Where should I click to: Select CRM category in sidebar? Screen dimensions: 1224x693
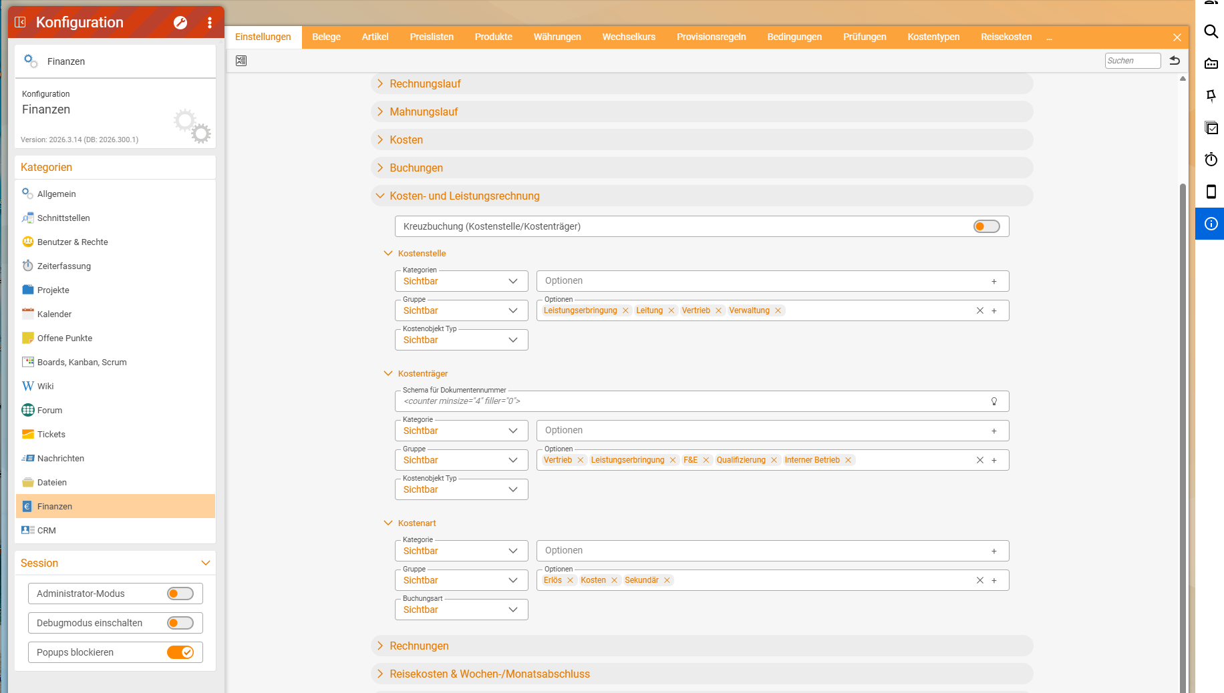pos(115,530)
